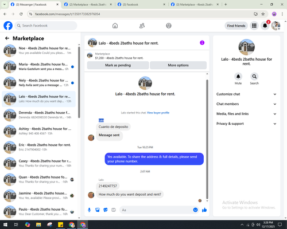Click the message text input field

[x=156, y=210]
